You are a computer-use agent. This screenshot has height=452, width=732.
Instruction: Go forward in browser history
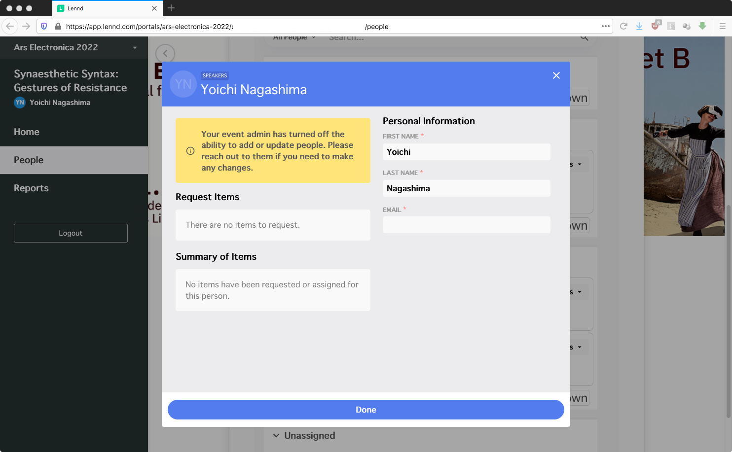[x=26, y=26]
